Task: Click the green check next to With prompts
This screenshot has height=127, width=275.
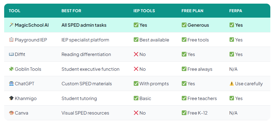Action: pos(136,84)
